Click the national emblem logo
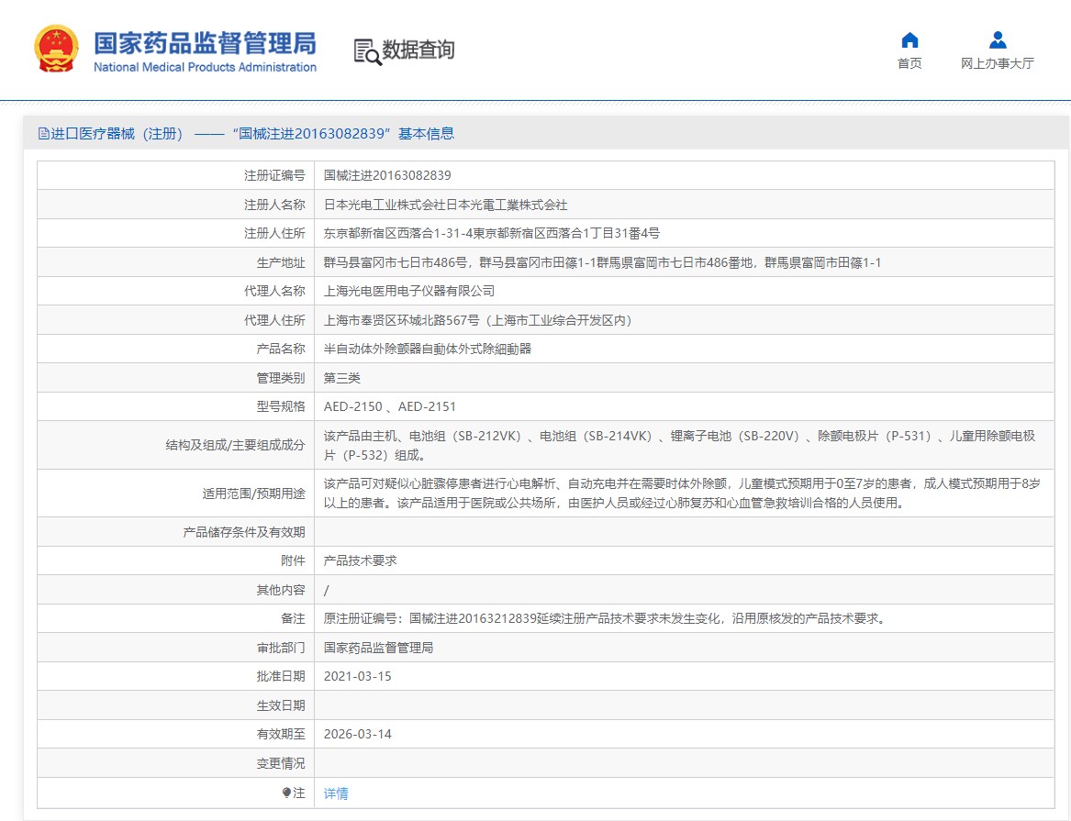This screenshot has width=1071, height=821. [57, 50]
